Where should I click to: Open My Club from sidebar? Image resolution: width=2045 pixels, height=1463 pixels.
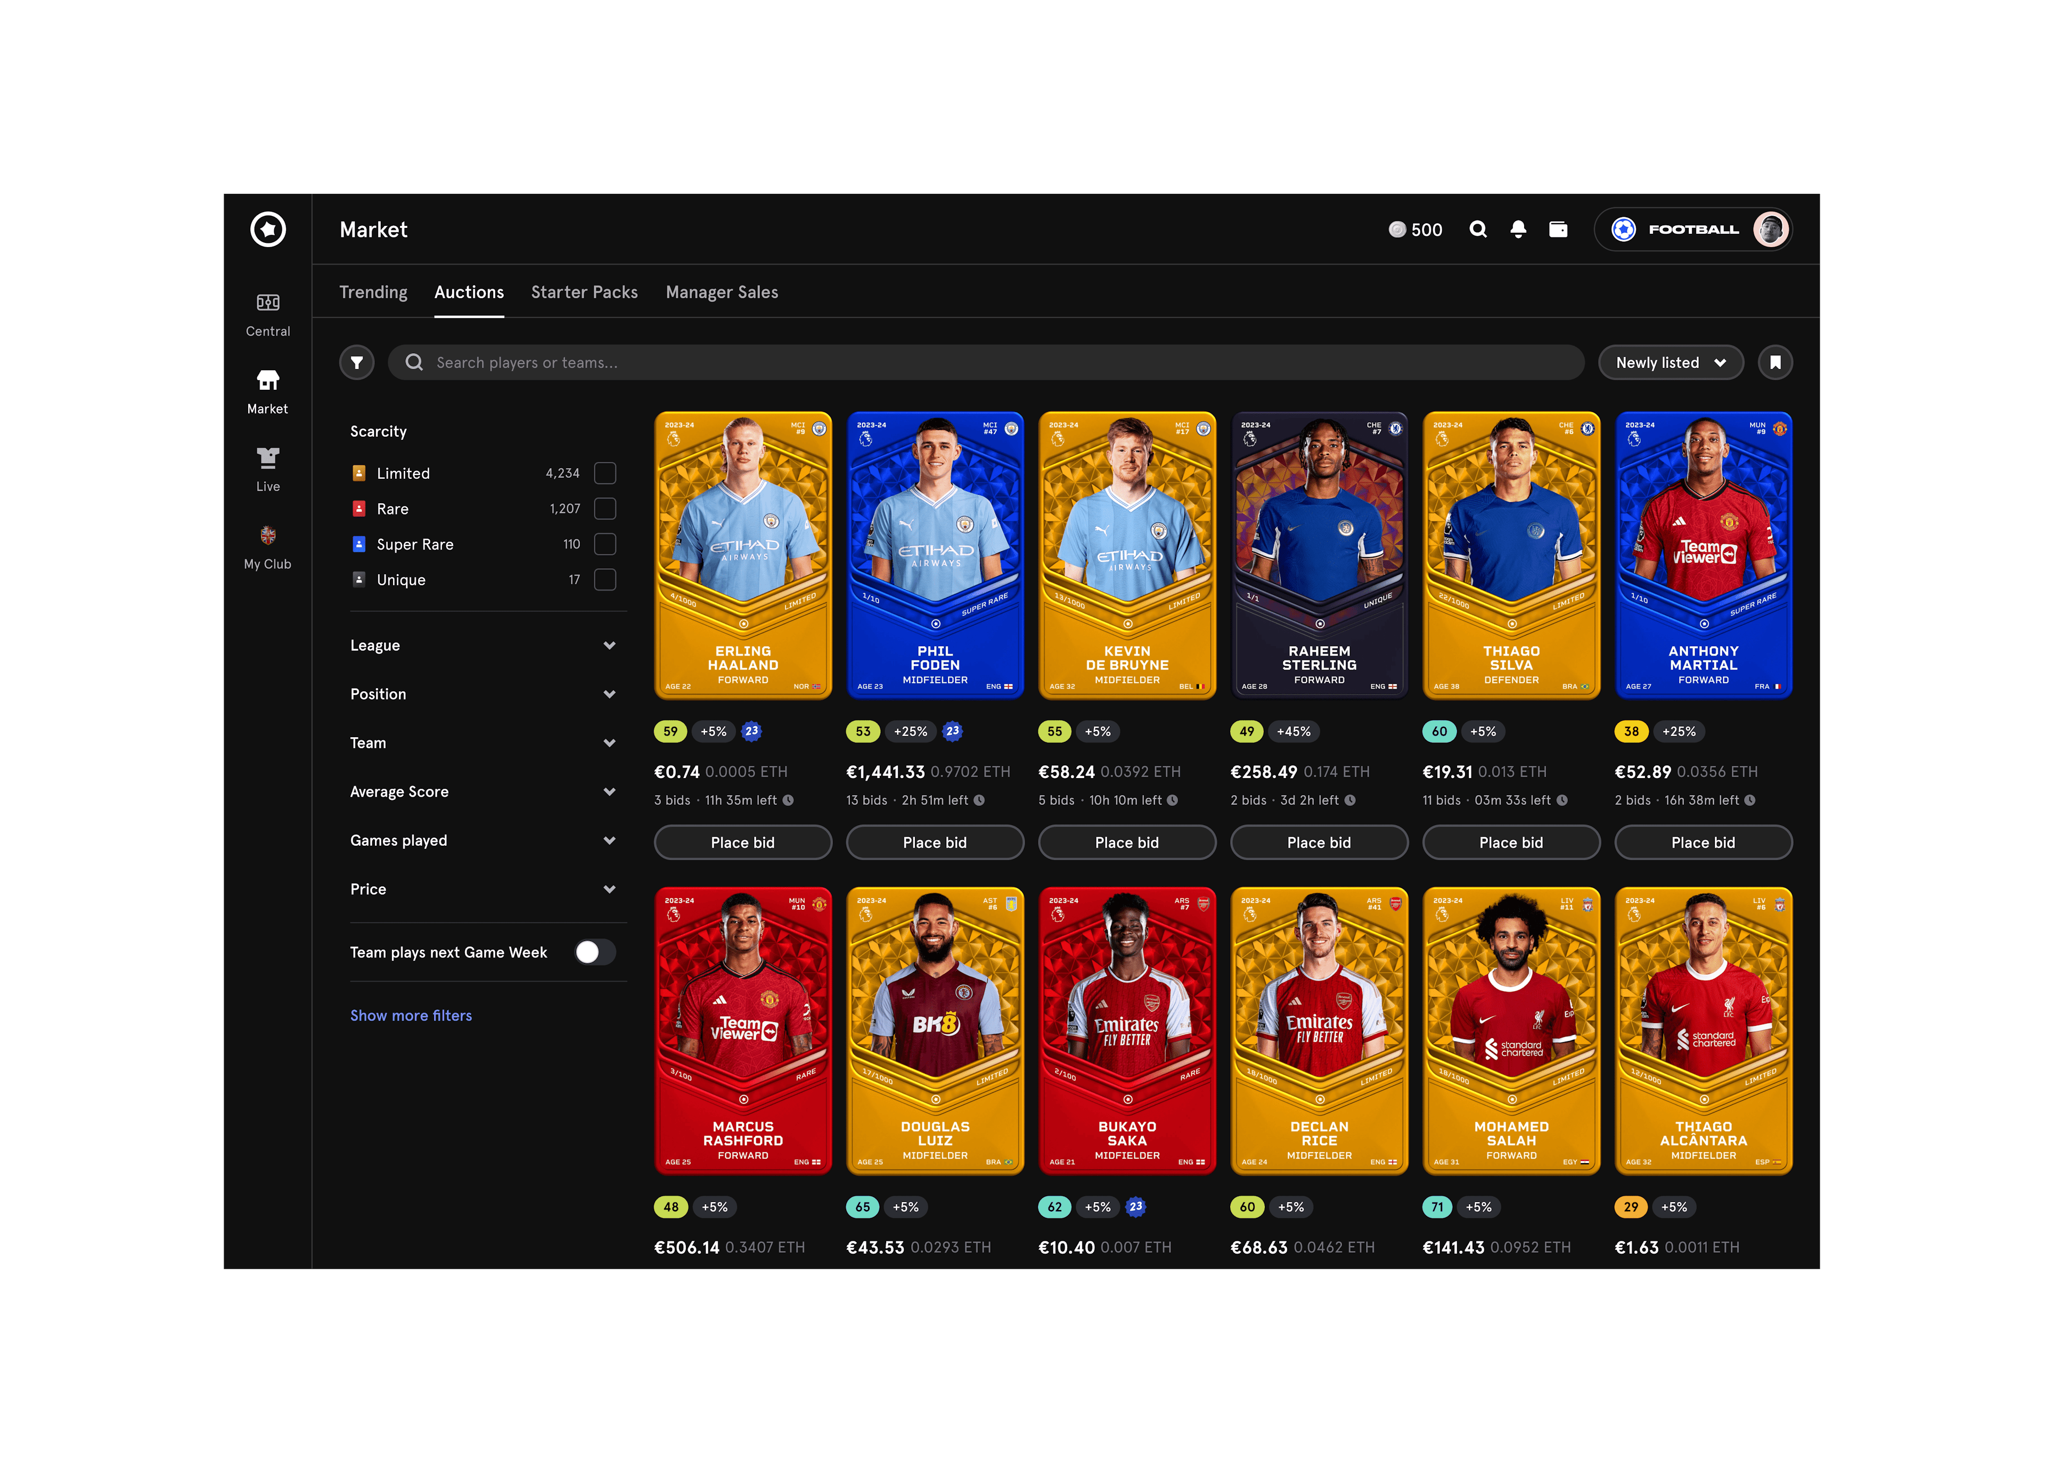coord(267,547)
